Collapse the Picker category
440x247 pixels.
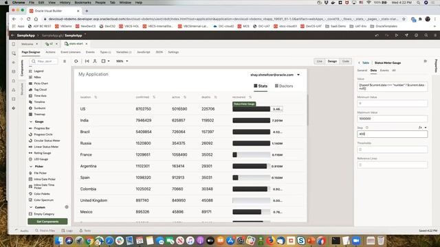tap(31, 166)
